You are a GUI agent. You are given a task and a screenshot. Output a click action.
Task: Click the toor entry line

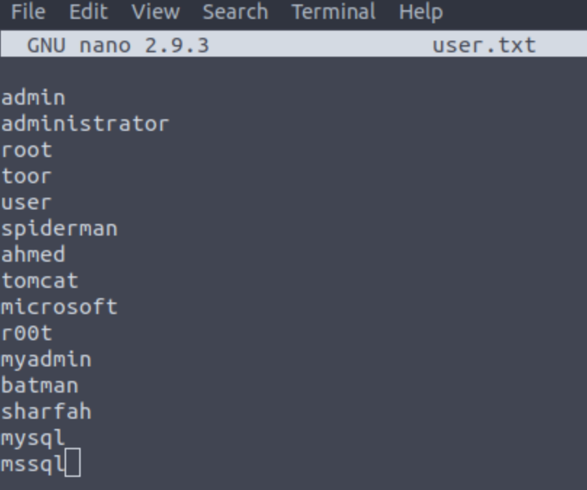click(x=27, y=177)
